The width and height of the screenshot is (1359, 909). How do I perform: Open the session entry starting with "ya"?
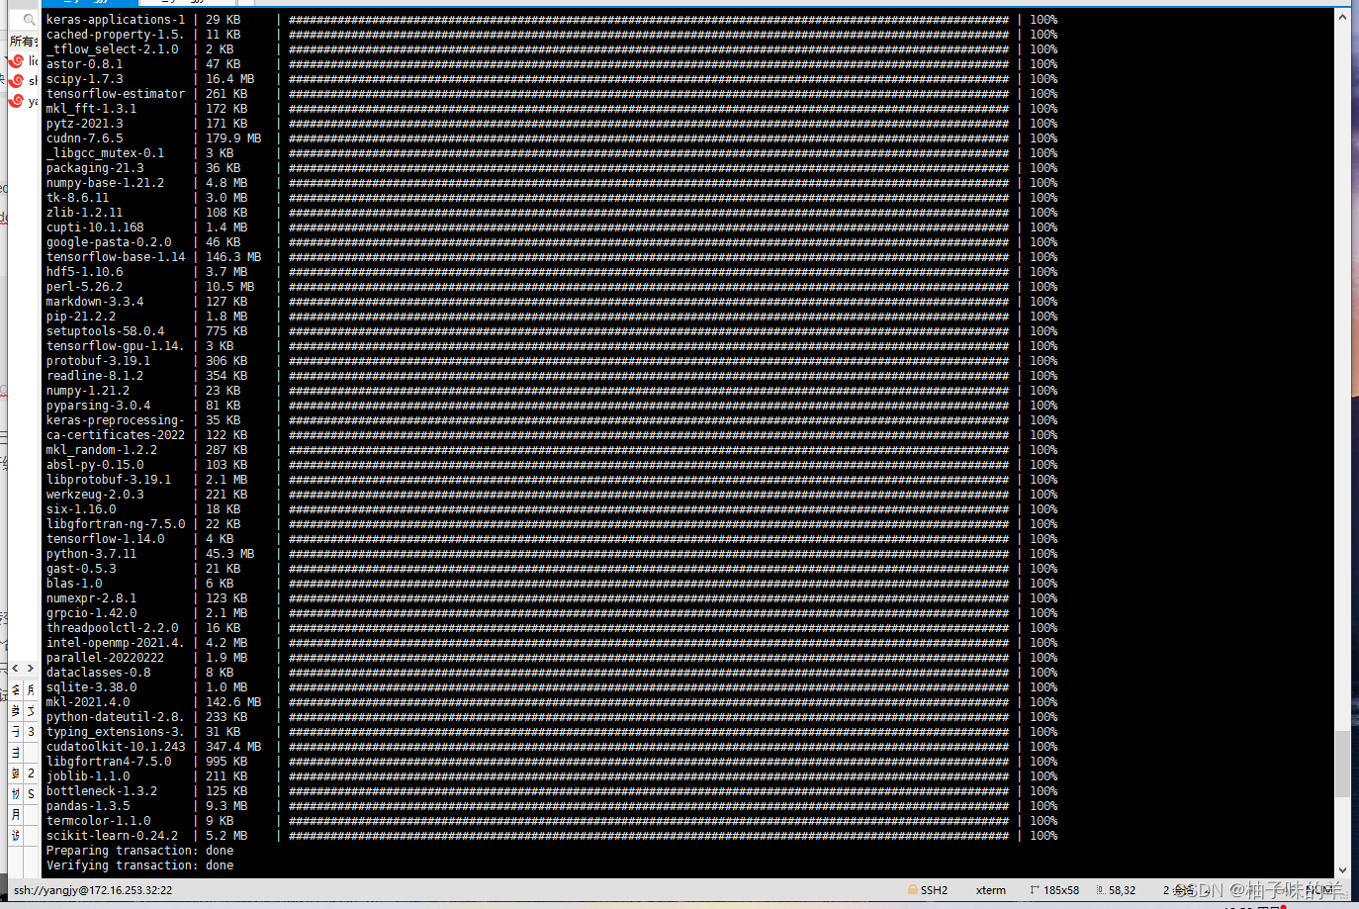point(24,101)
